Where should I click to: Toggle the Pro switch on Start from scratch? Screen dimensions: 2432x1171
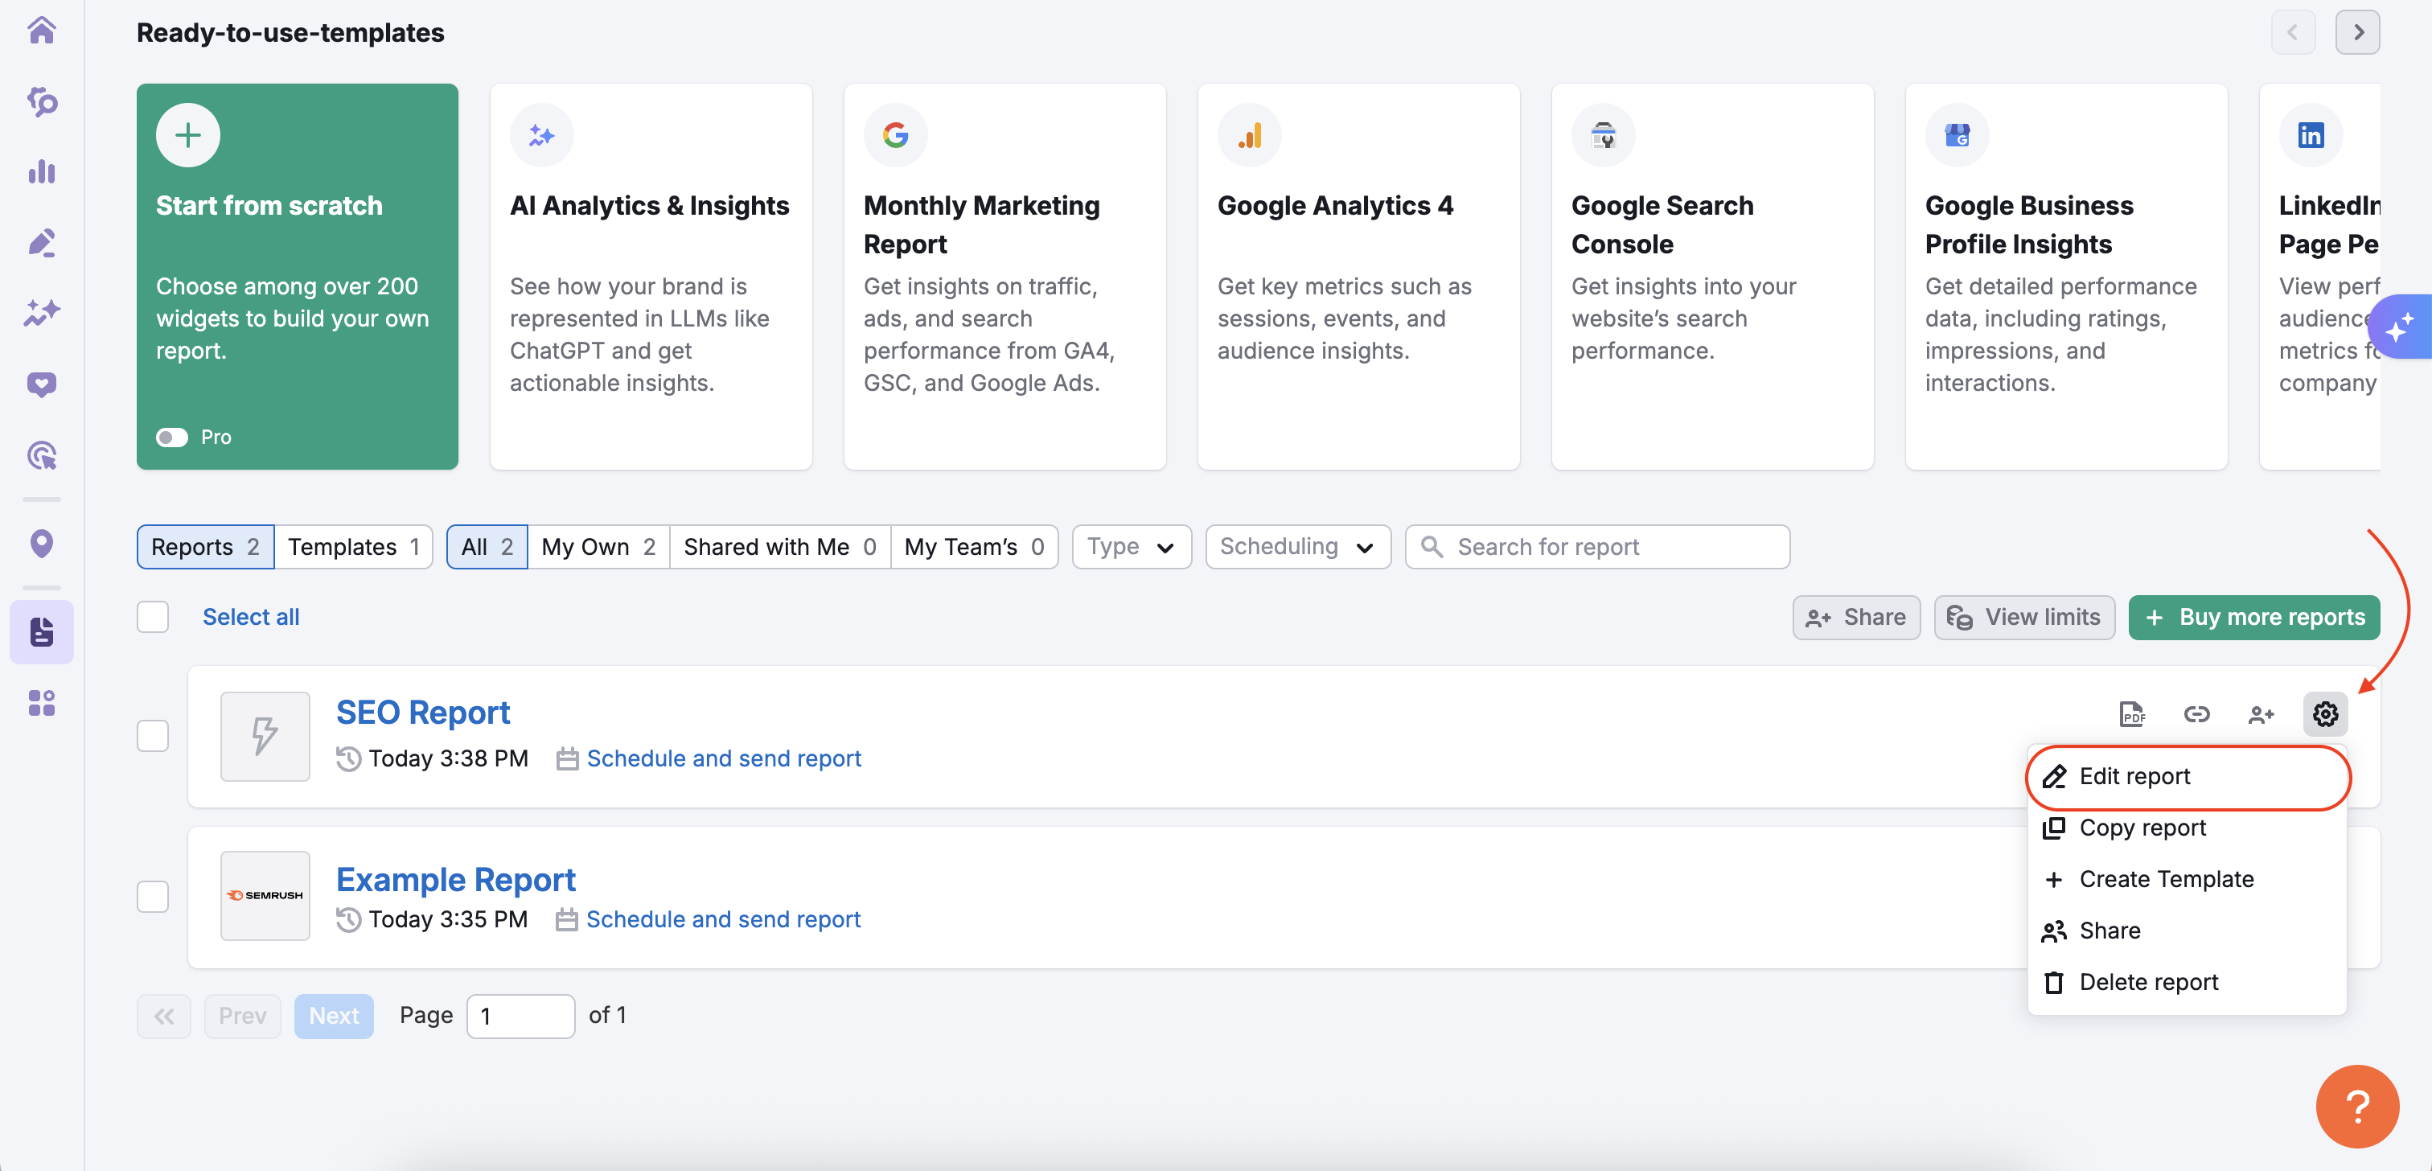(172, 436)
